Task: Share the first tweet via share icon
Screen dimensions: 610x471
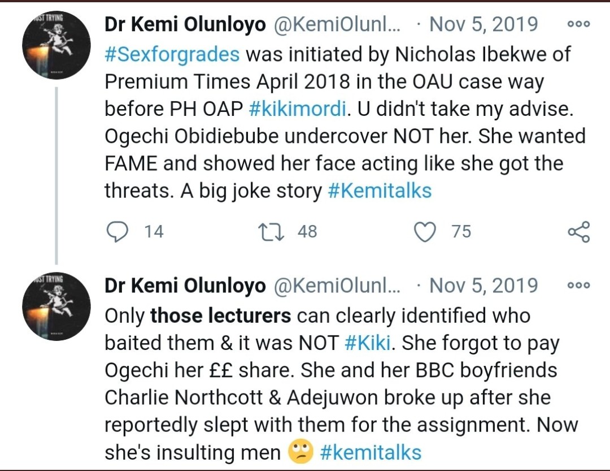Action: click(x=578, y=232)
